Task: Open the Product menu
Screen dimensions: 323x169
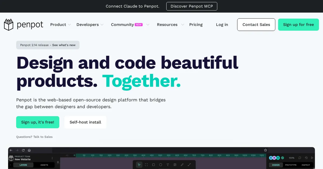Action: [x=58, y=25]
